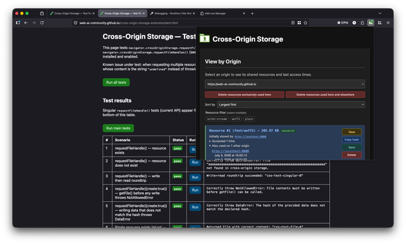Viewport: 406px width, 244px height.
Task: Click pass status badge in row 3
Action: point(177,176)
